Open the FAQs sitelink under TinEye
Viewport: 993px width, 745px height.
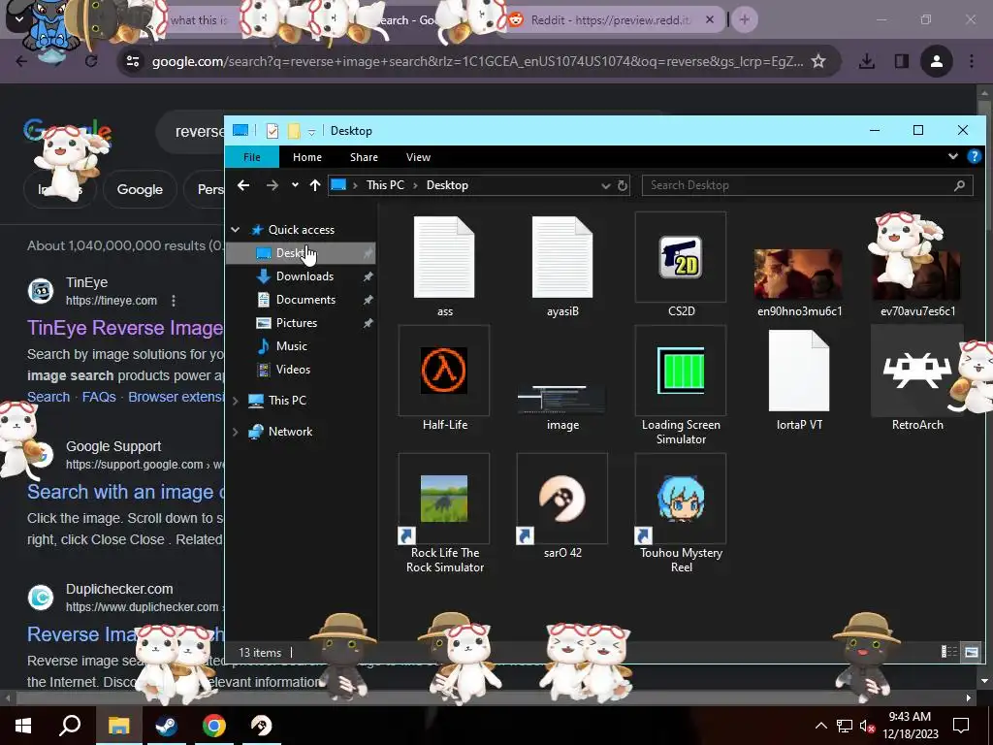click(x=99, y=397)
